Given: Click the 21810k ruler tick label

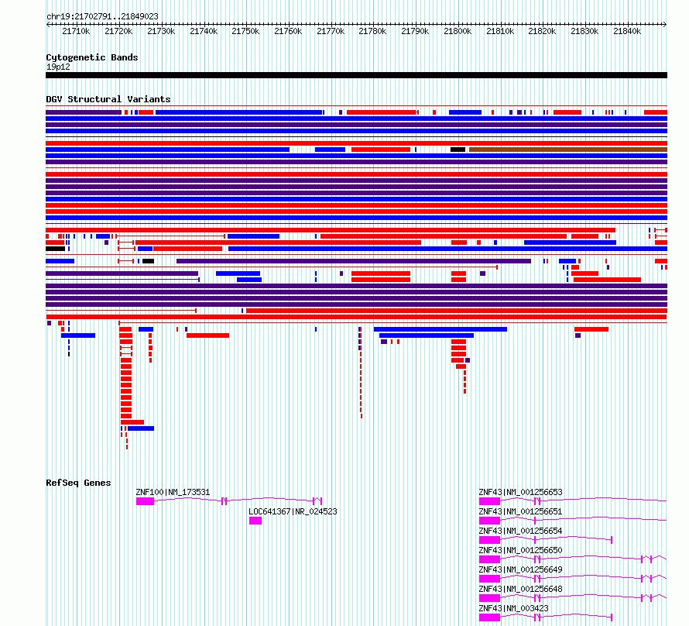Looking at the screenshot, I should [x=500, y=31].
